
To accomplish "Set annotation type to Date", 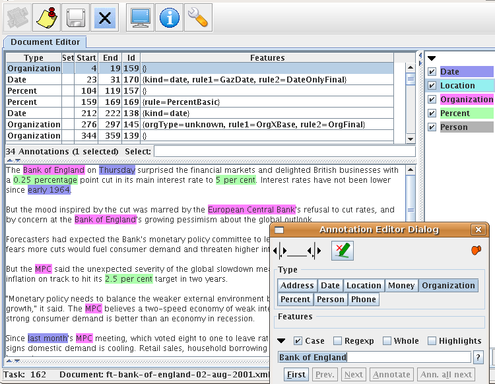I will pos(330,285).
